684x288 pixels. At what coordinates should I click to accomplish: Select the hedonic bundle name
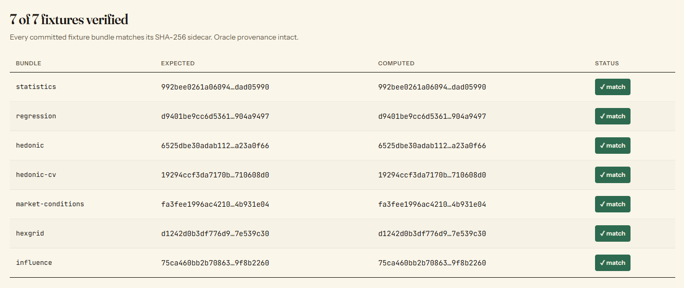pyautogui.click(x=30, y=146)
